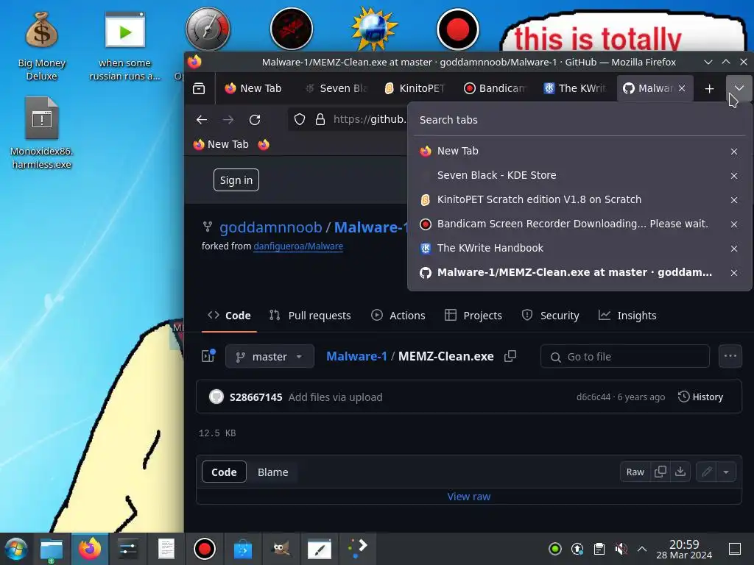Expand the file tree side panel
Screen dimensions: 754x565
pos(208,356)
